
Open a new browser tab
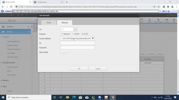pyautogui.click(x=67, y=2)
